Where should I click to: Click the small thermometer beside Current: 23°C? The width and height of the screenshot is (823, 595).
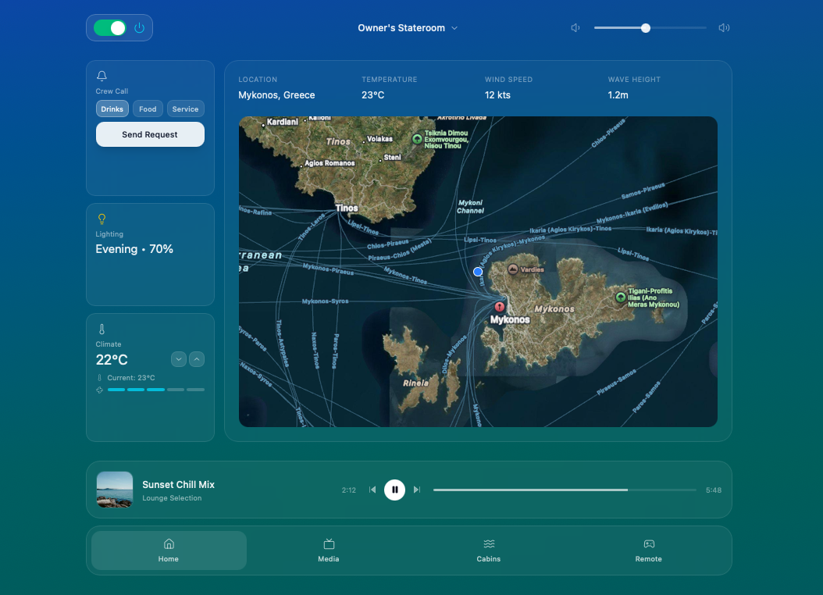pos(99,378)
